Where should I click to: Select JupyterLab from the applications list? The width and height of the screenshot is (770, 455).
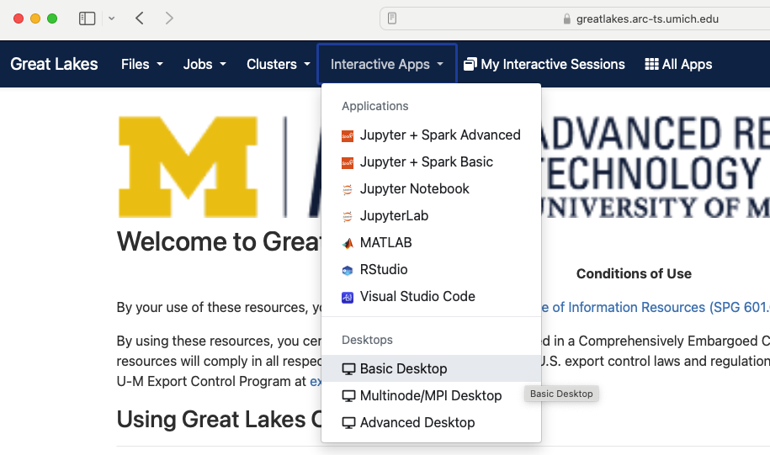(x=394, y=216)
